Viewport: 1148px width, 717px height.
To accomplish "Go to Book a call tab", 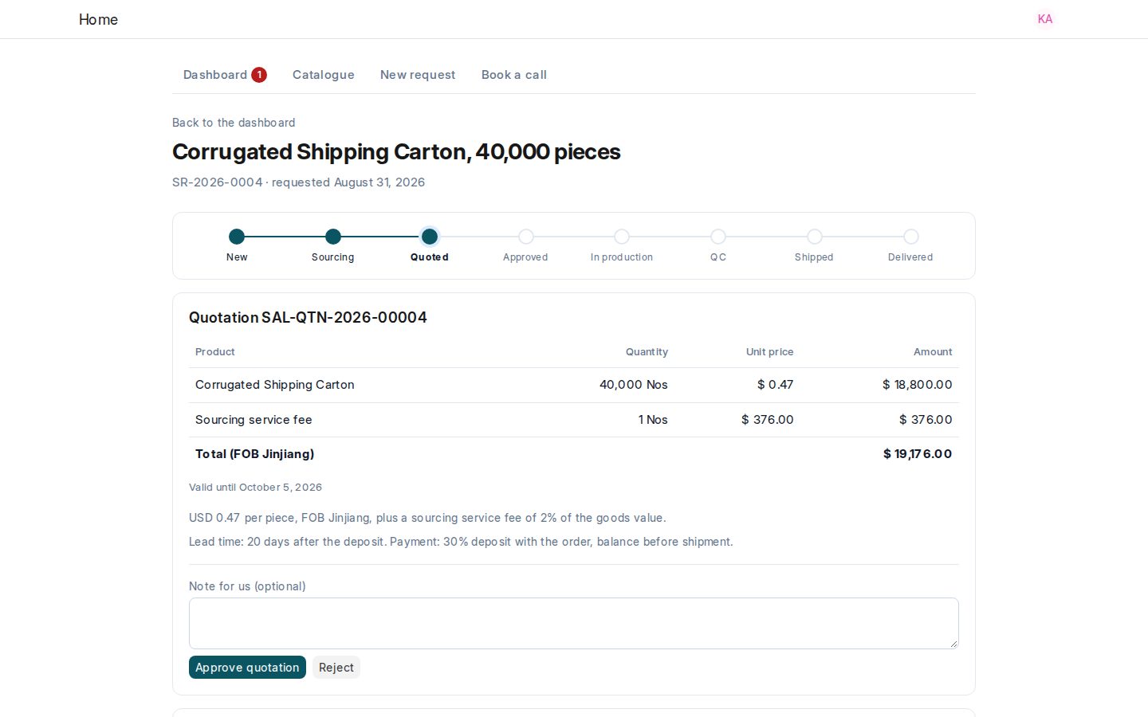I will (x=514, y=75).
